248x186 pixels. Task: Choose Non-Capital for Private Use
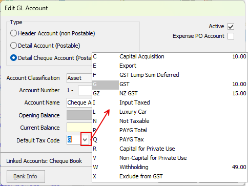click(170, 158)
